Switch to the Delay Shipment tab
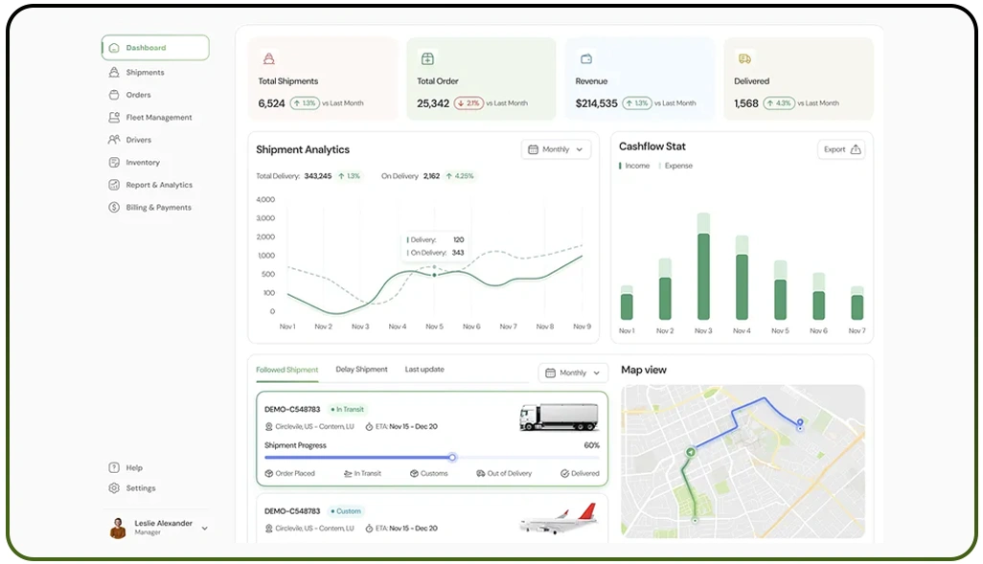The width and height of the screenshot is (983, 564). tap(360, 369)
